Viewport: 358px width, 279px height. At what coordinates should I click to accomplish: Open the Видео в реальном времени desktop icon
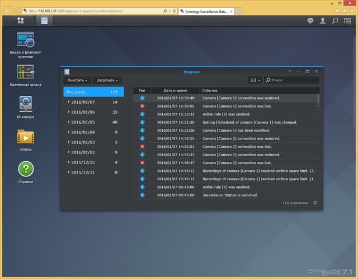[26, 45]
